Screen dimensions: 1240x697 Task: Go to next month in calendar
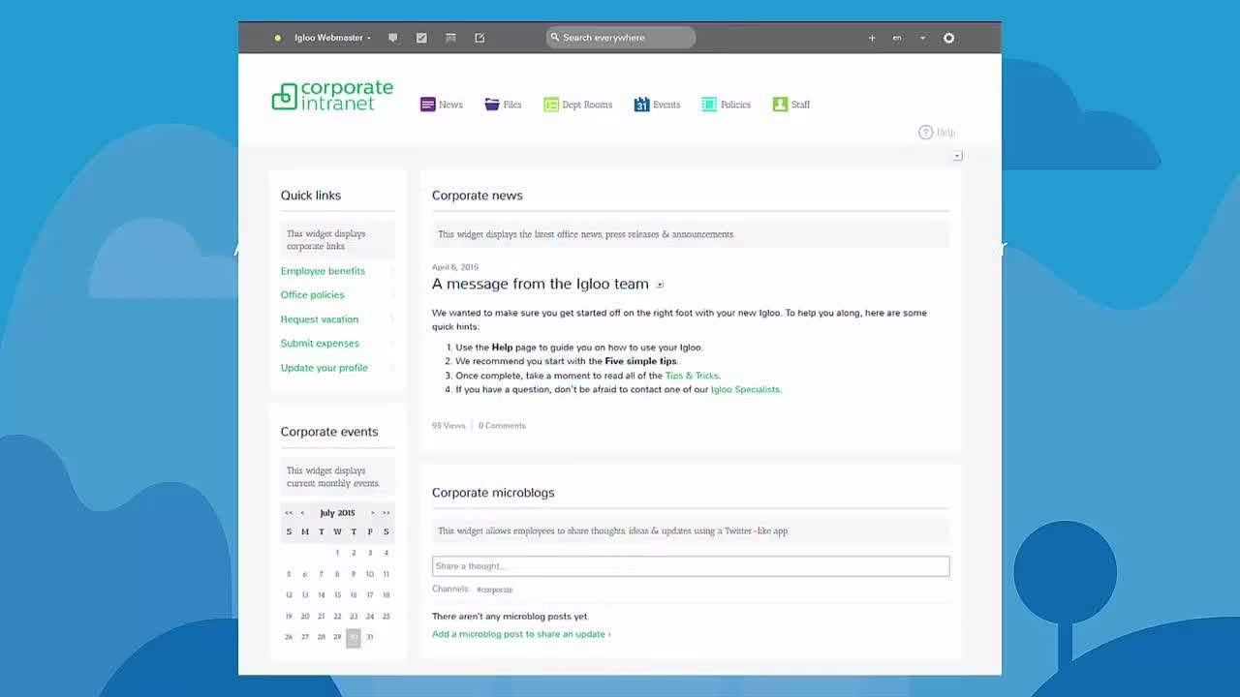point(372,513)
